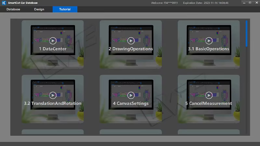The image size is (260, 146).
Task: Select the Tutorial tab
Action: [65, 9]
